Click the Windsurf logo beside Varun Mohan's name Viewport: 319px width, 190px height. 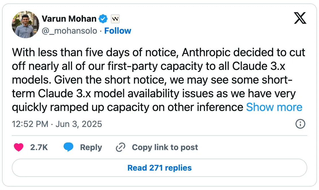click(x=115, y=19)
